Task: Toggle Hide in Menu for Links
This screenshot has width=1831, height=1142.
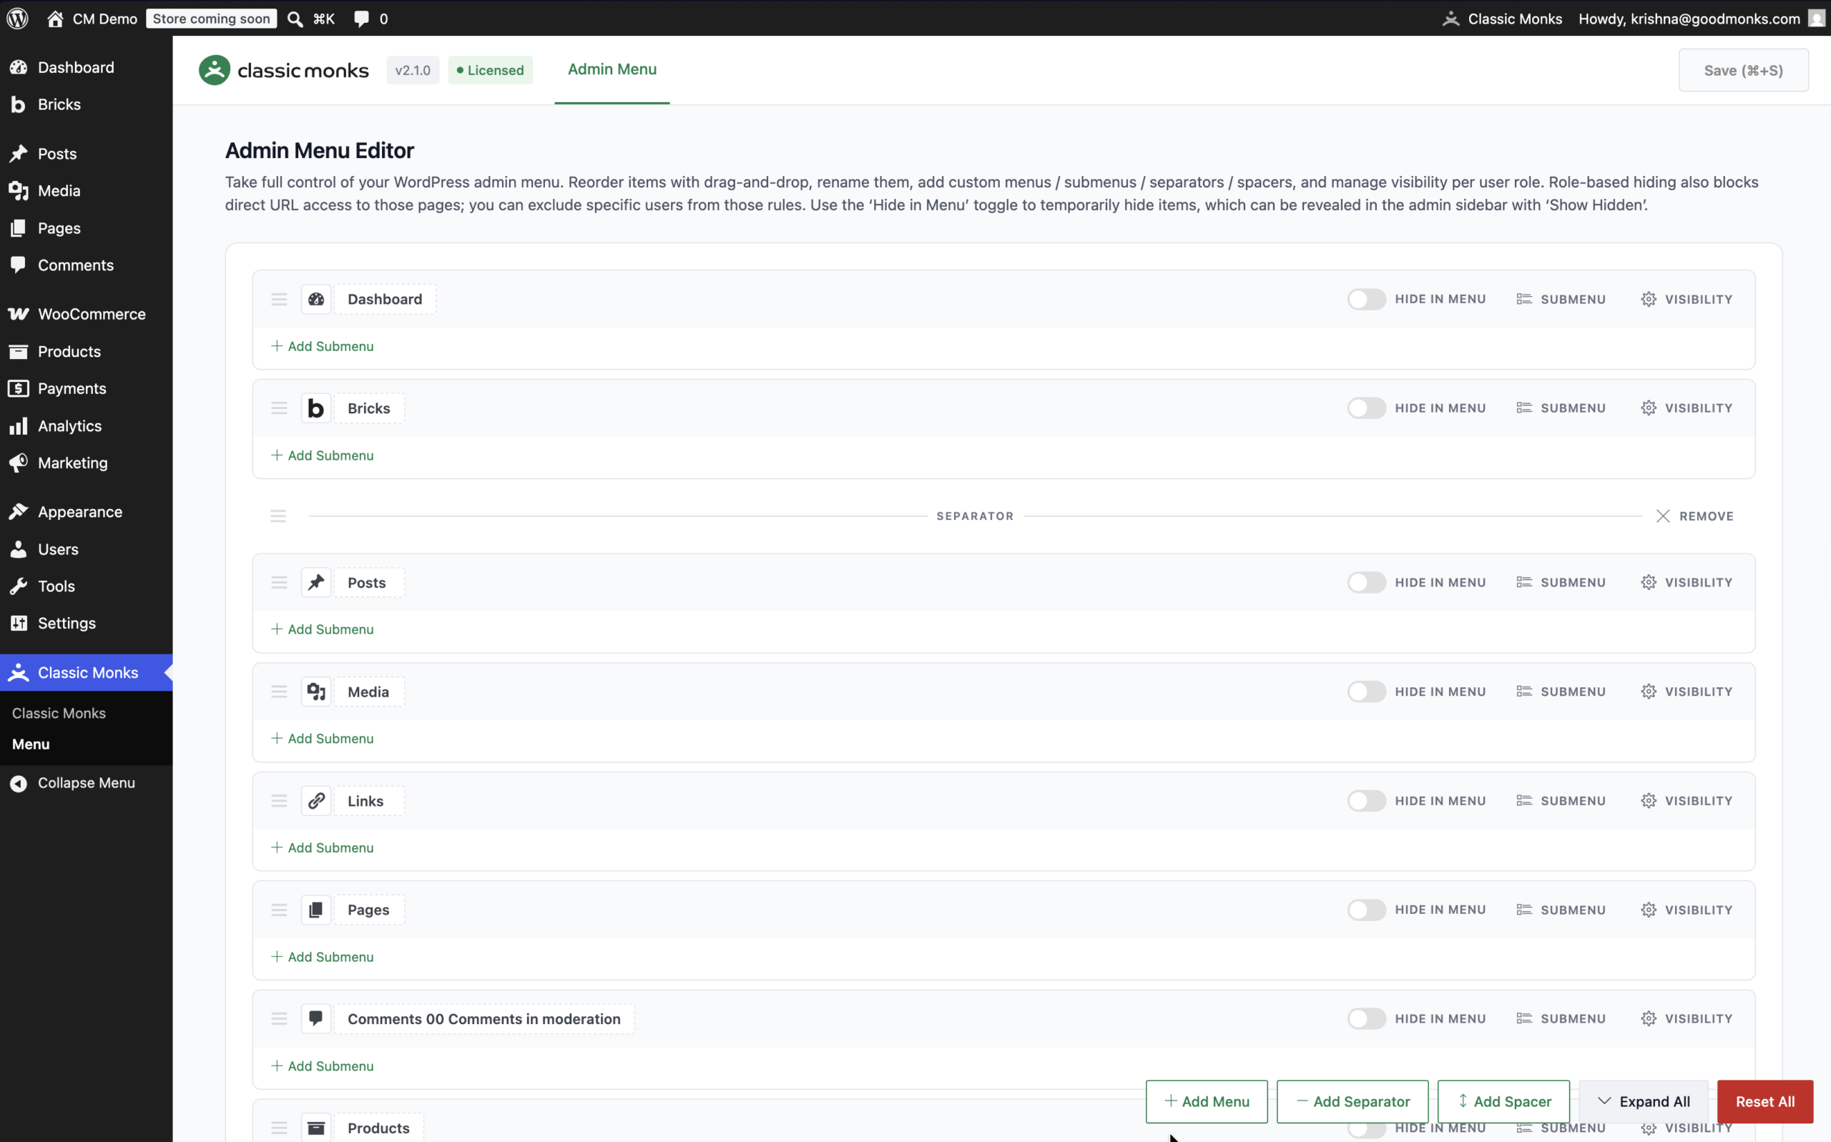Action: (1366, 801)
